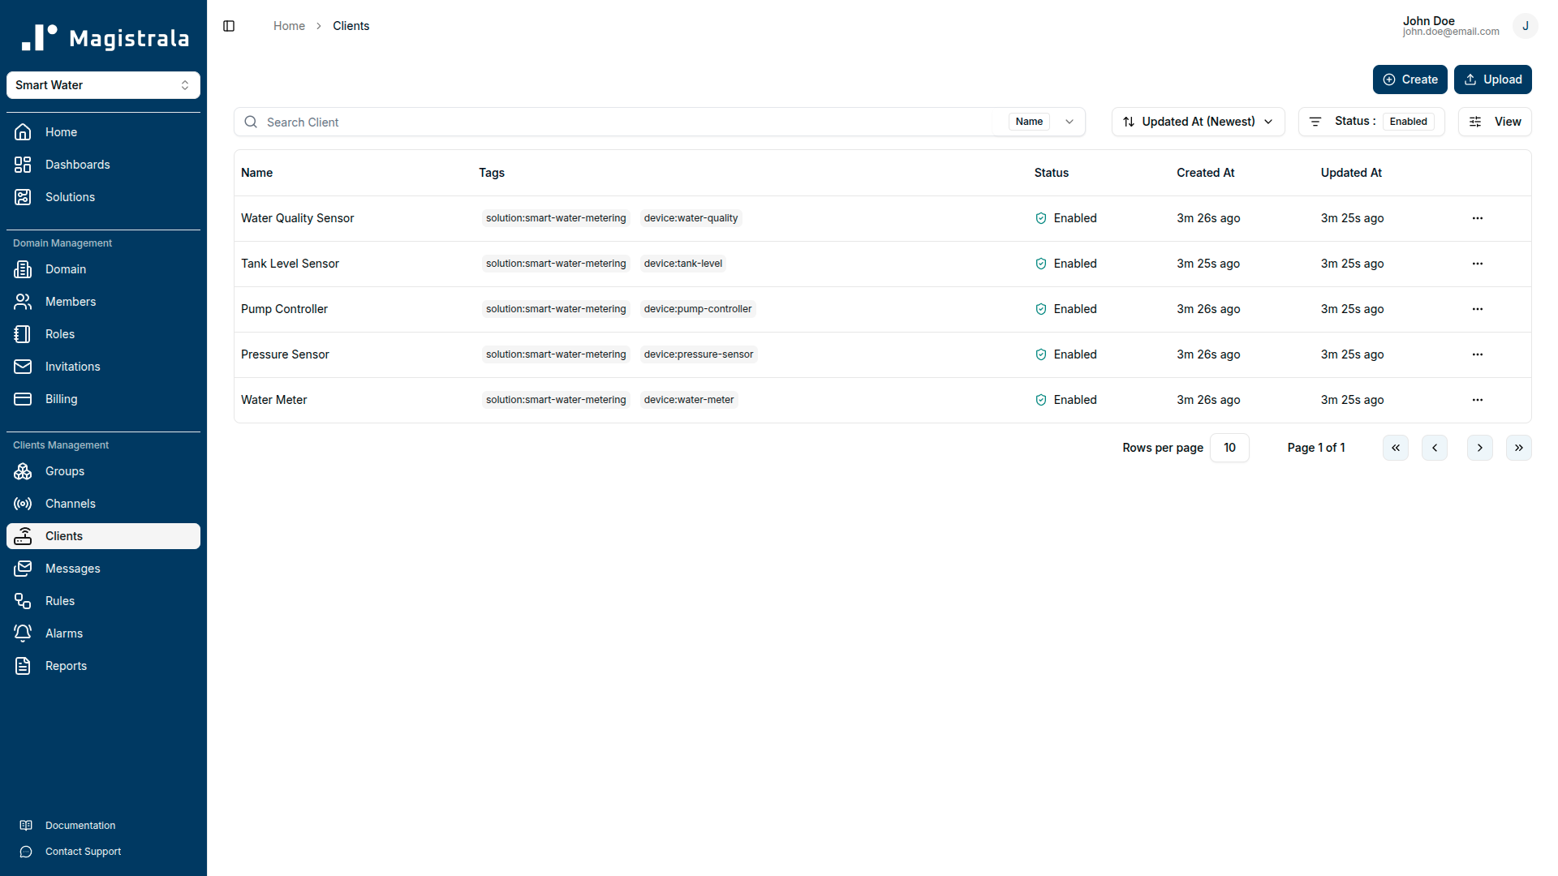Screen dimensions: 1558x876
Task: Toggle the Enabled status filter
Action: click(1408, 121)
